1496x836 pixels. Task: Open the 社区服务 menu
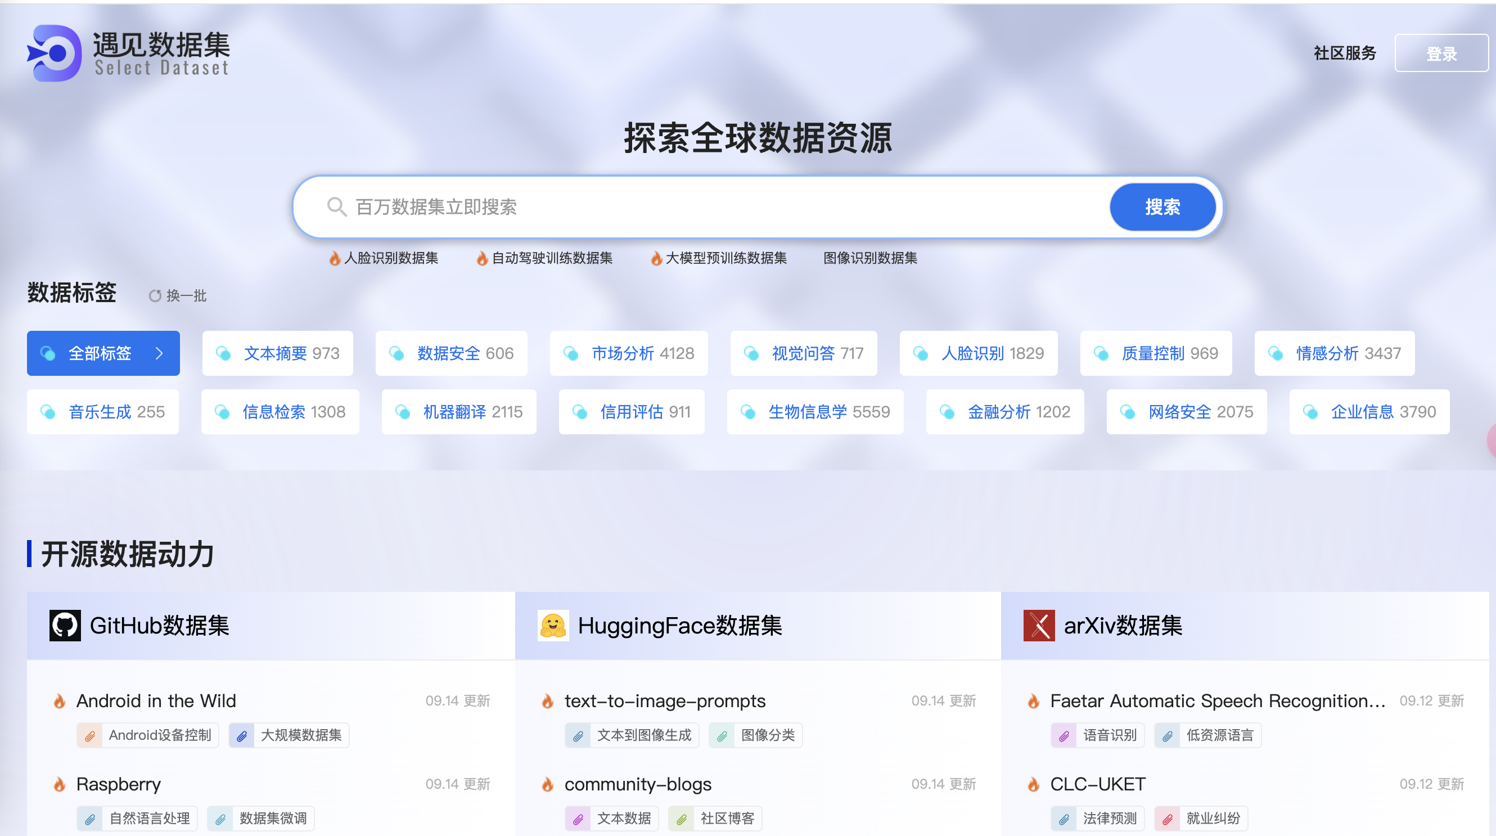click(x=1344, y=53)
